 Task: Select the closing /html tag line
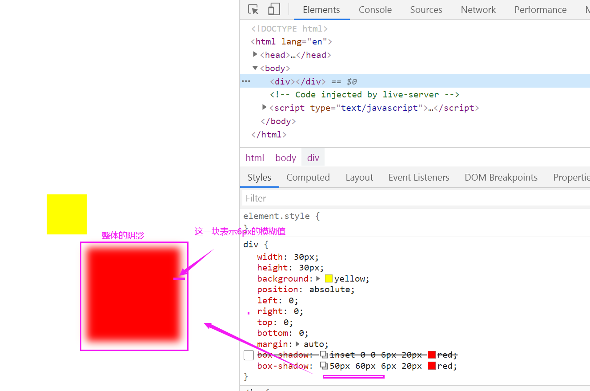(x=269, y=134)
